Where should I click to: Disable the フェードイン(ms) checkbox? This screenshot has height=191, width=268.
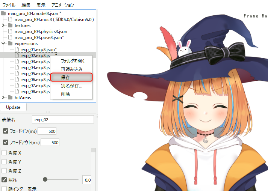6,131
